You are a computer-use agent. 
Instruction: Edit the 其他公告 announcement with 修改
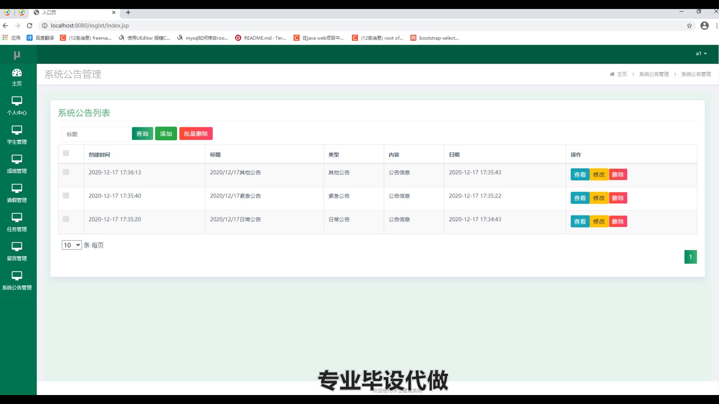[599, 174]
